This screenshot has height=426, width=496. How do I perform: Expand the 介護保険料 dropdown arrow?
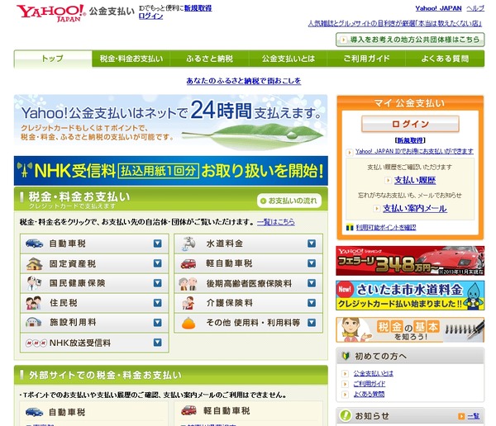(312, 303)
